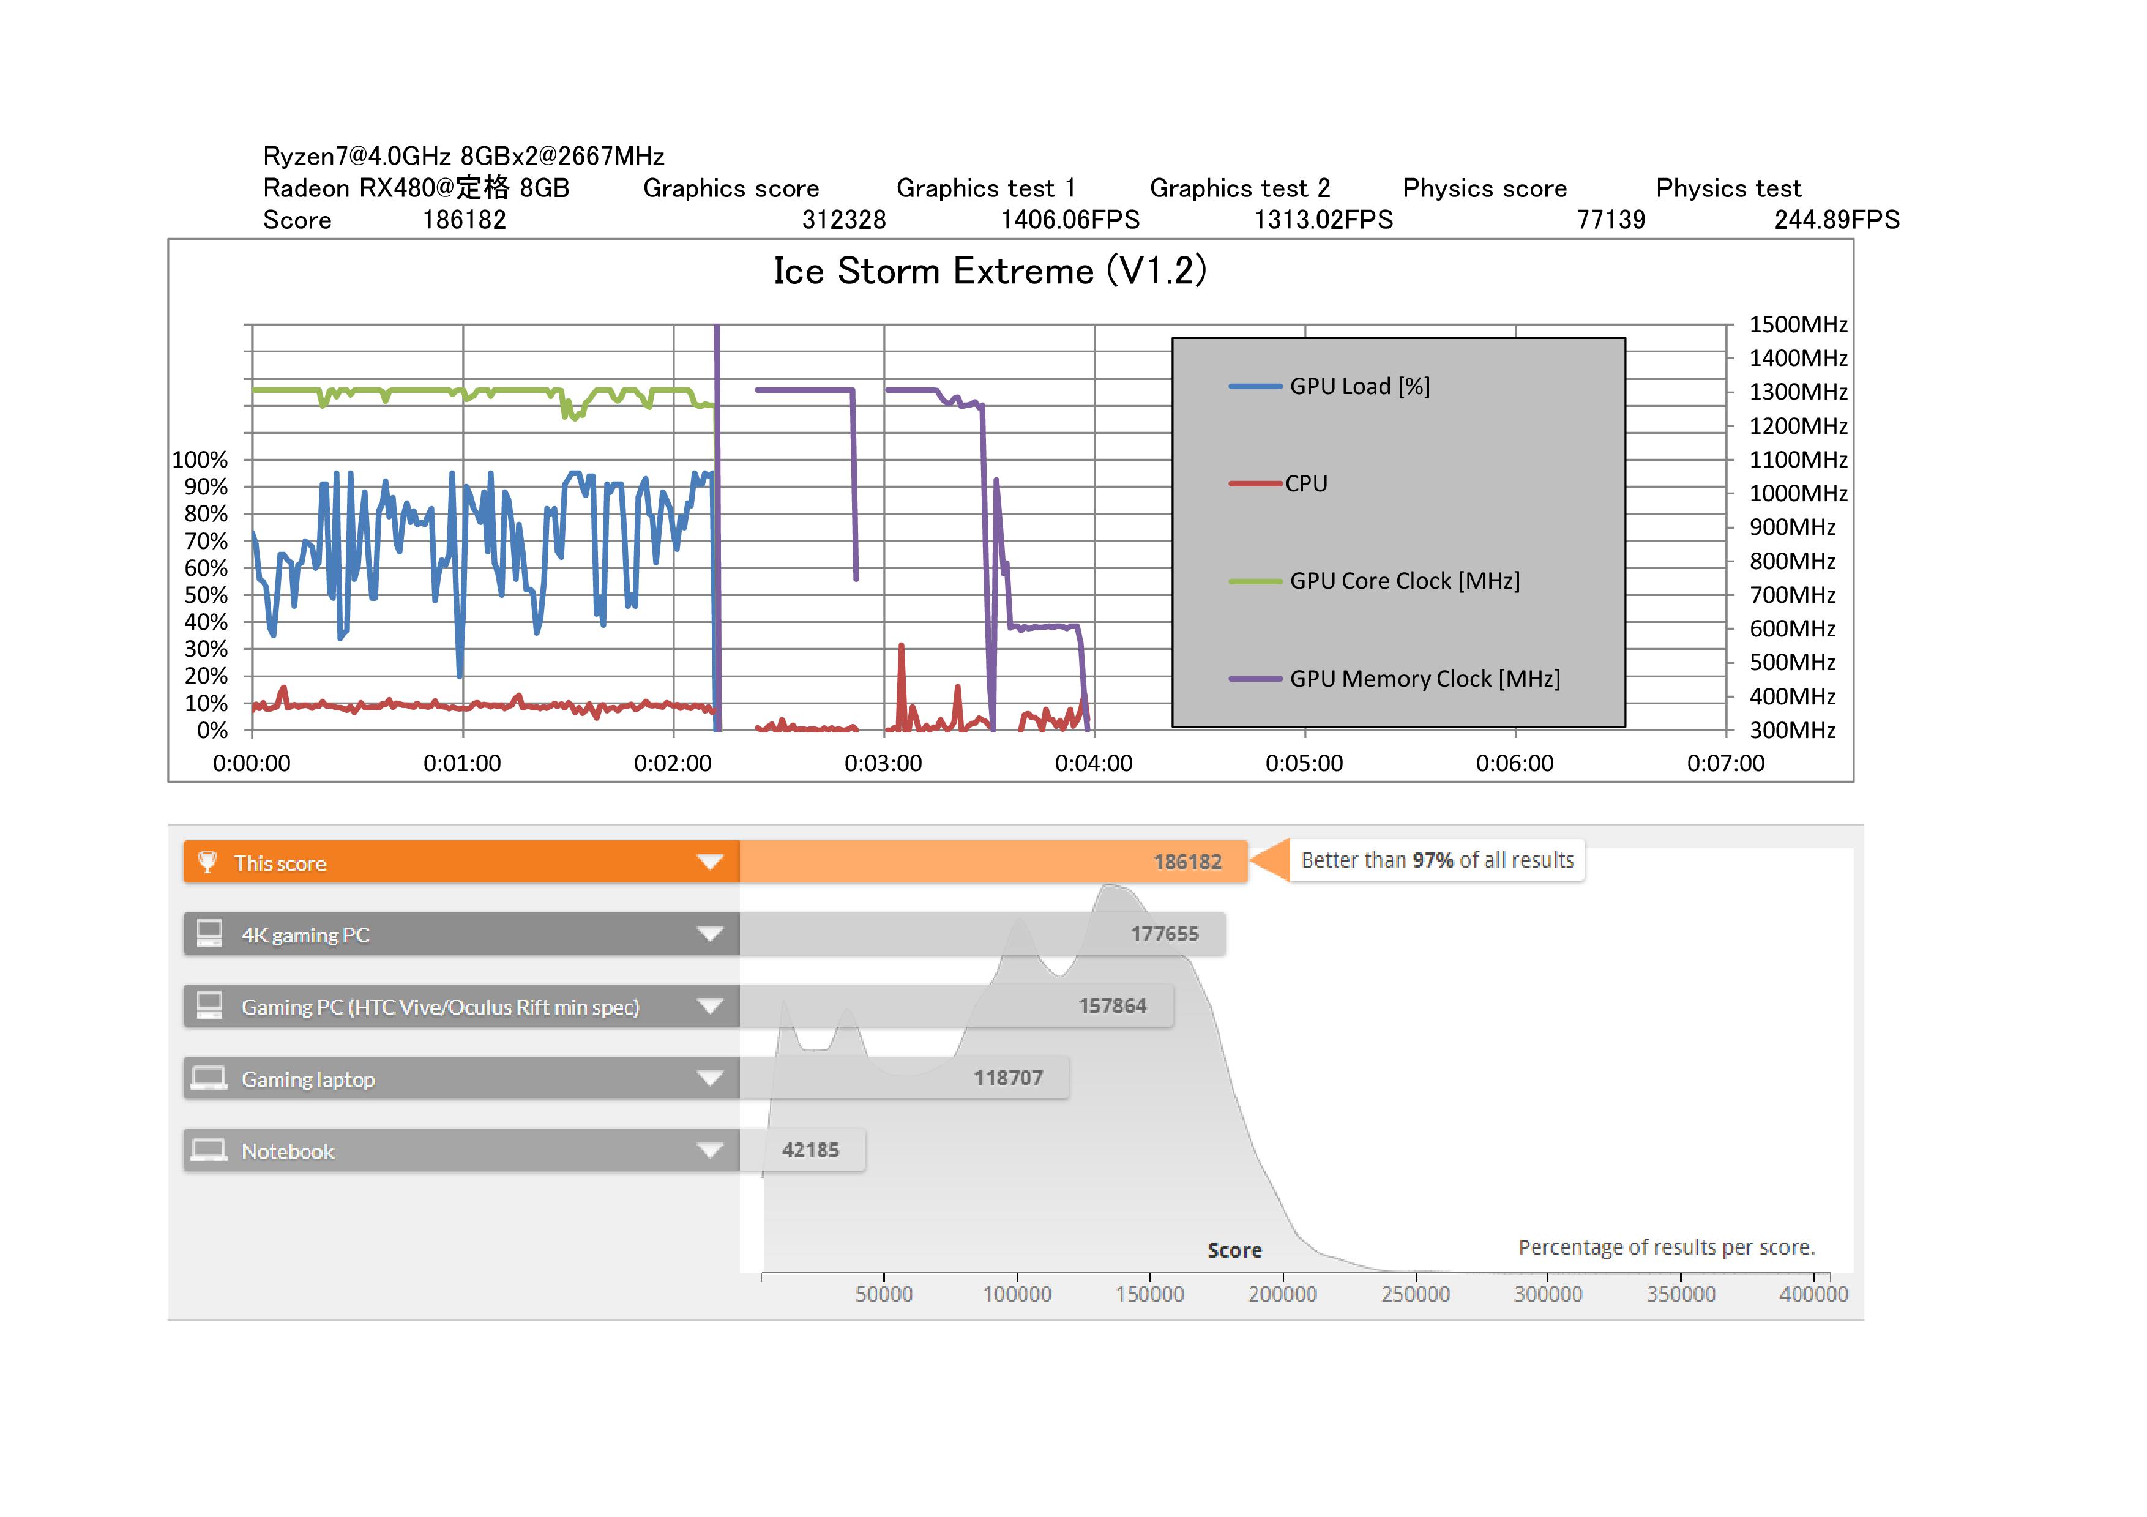
Task: Click the Better than 97% of all results label
Action: pyautogui.click(x=1436, y=861)
